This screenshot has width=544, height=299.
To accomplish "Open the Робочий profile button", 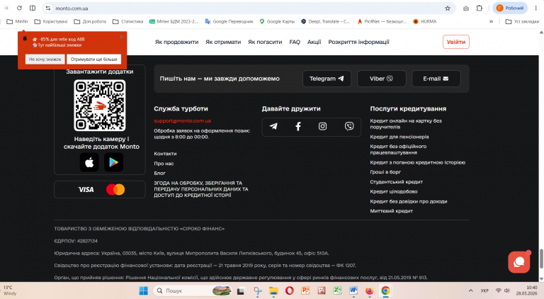I will tap(510, 8).
